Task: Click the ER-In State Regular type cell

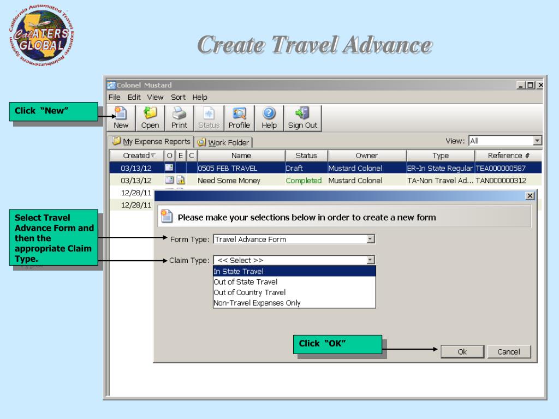Action: (x=440, y=168)
